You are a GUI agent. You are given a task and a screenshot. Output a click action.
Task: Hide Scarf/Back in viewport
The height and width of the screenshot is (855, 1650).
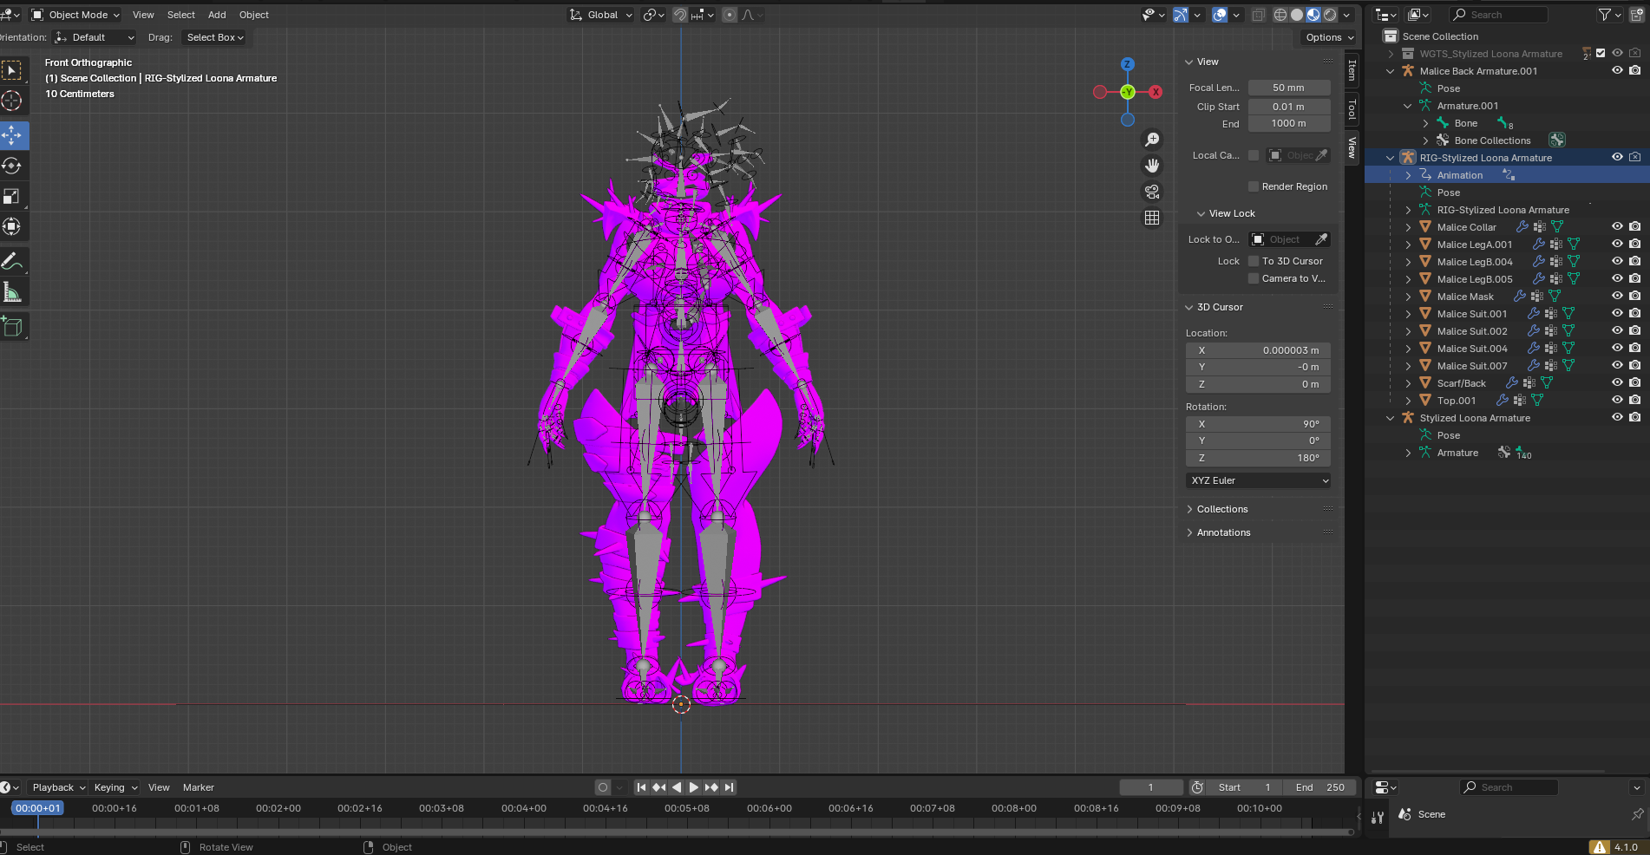point(1617,382)
